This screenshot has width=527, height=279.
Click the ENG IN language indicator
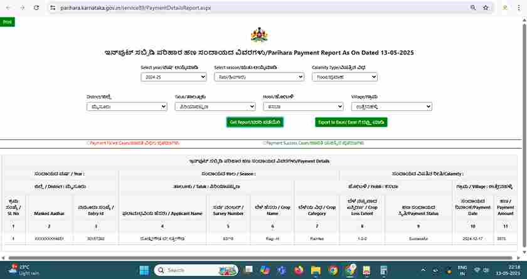462,270
